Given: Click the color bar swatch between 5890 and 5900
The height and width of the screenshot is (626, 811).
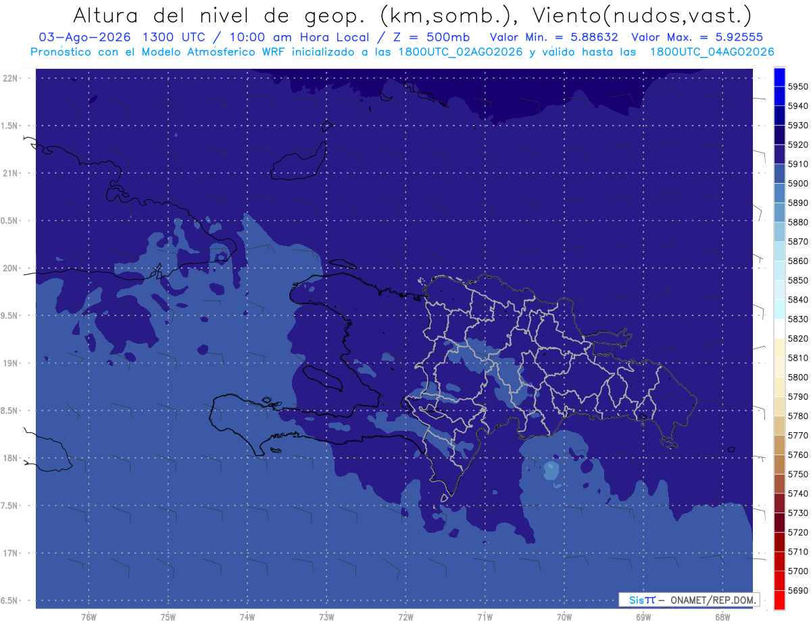Looking at the screenshot, I should click(779, 192).
